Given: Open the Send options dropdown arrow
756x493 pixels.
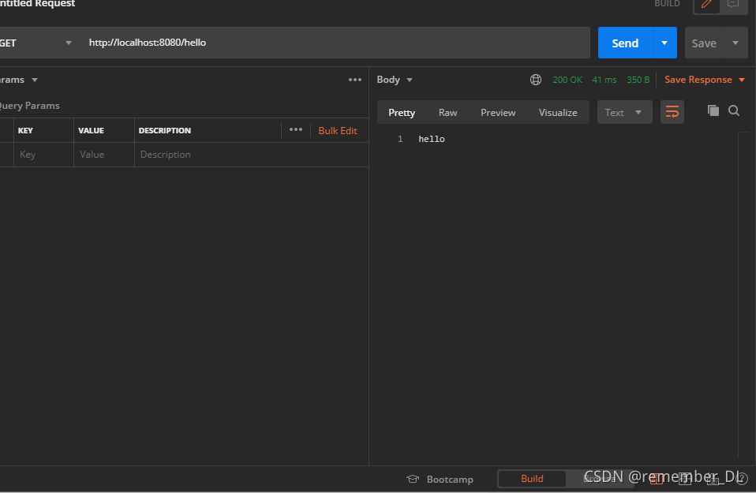Looking at the screenshot, I should [665, 43].
